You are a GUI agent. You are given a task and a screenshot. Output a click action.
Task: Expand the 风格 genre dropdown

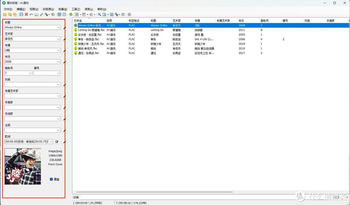[58, 85]
